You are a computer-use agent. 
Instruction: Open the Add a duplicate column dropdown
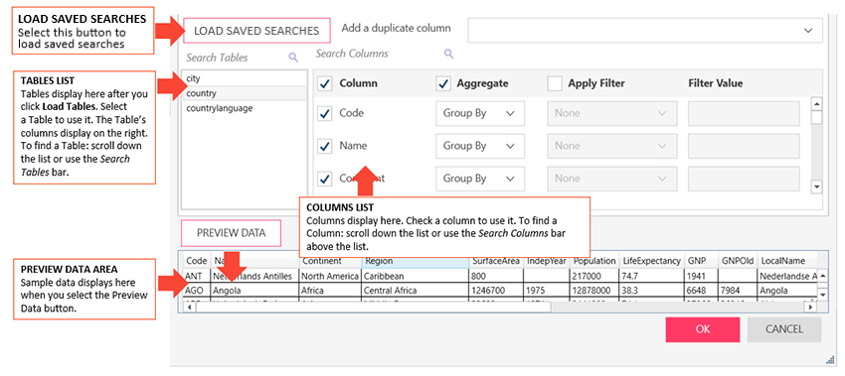point(645,30)
